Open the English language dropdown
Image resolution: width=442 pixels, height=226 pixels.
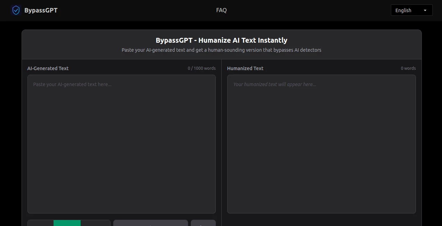point(411,10)
